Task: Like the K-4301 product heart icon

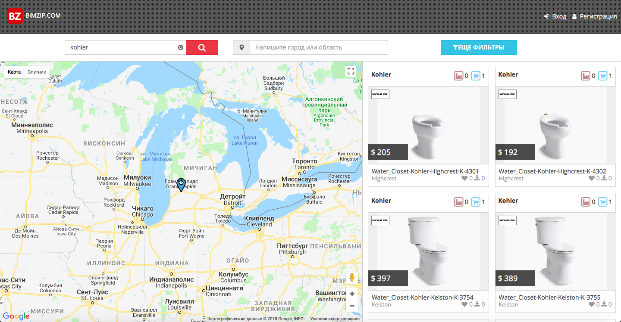Action: click(x=464, y=178)
